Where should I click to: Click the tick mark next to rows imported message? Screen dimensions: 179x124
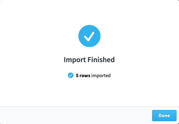[x=71, y=75]
